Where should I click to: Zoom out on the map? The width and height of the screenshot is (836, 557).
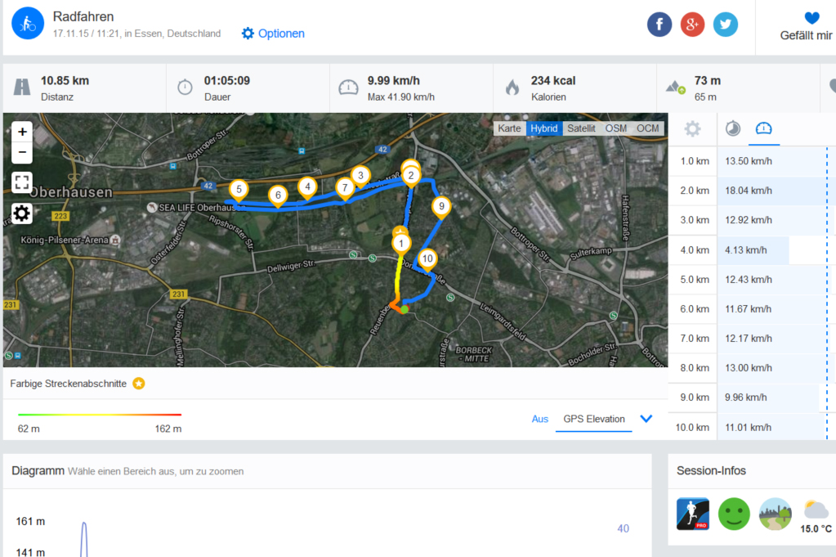point(22,153)
